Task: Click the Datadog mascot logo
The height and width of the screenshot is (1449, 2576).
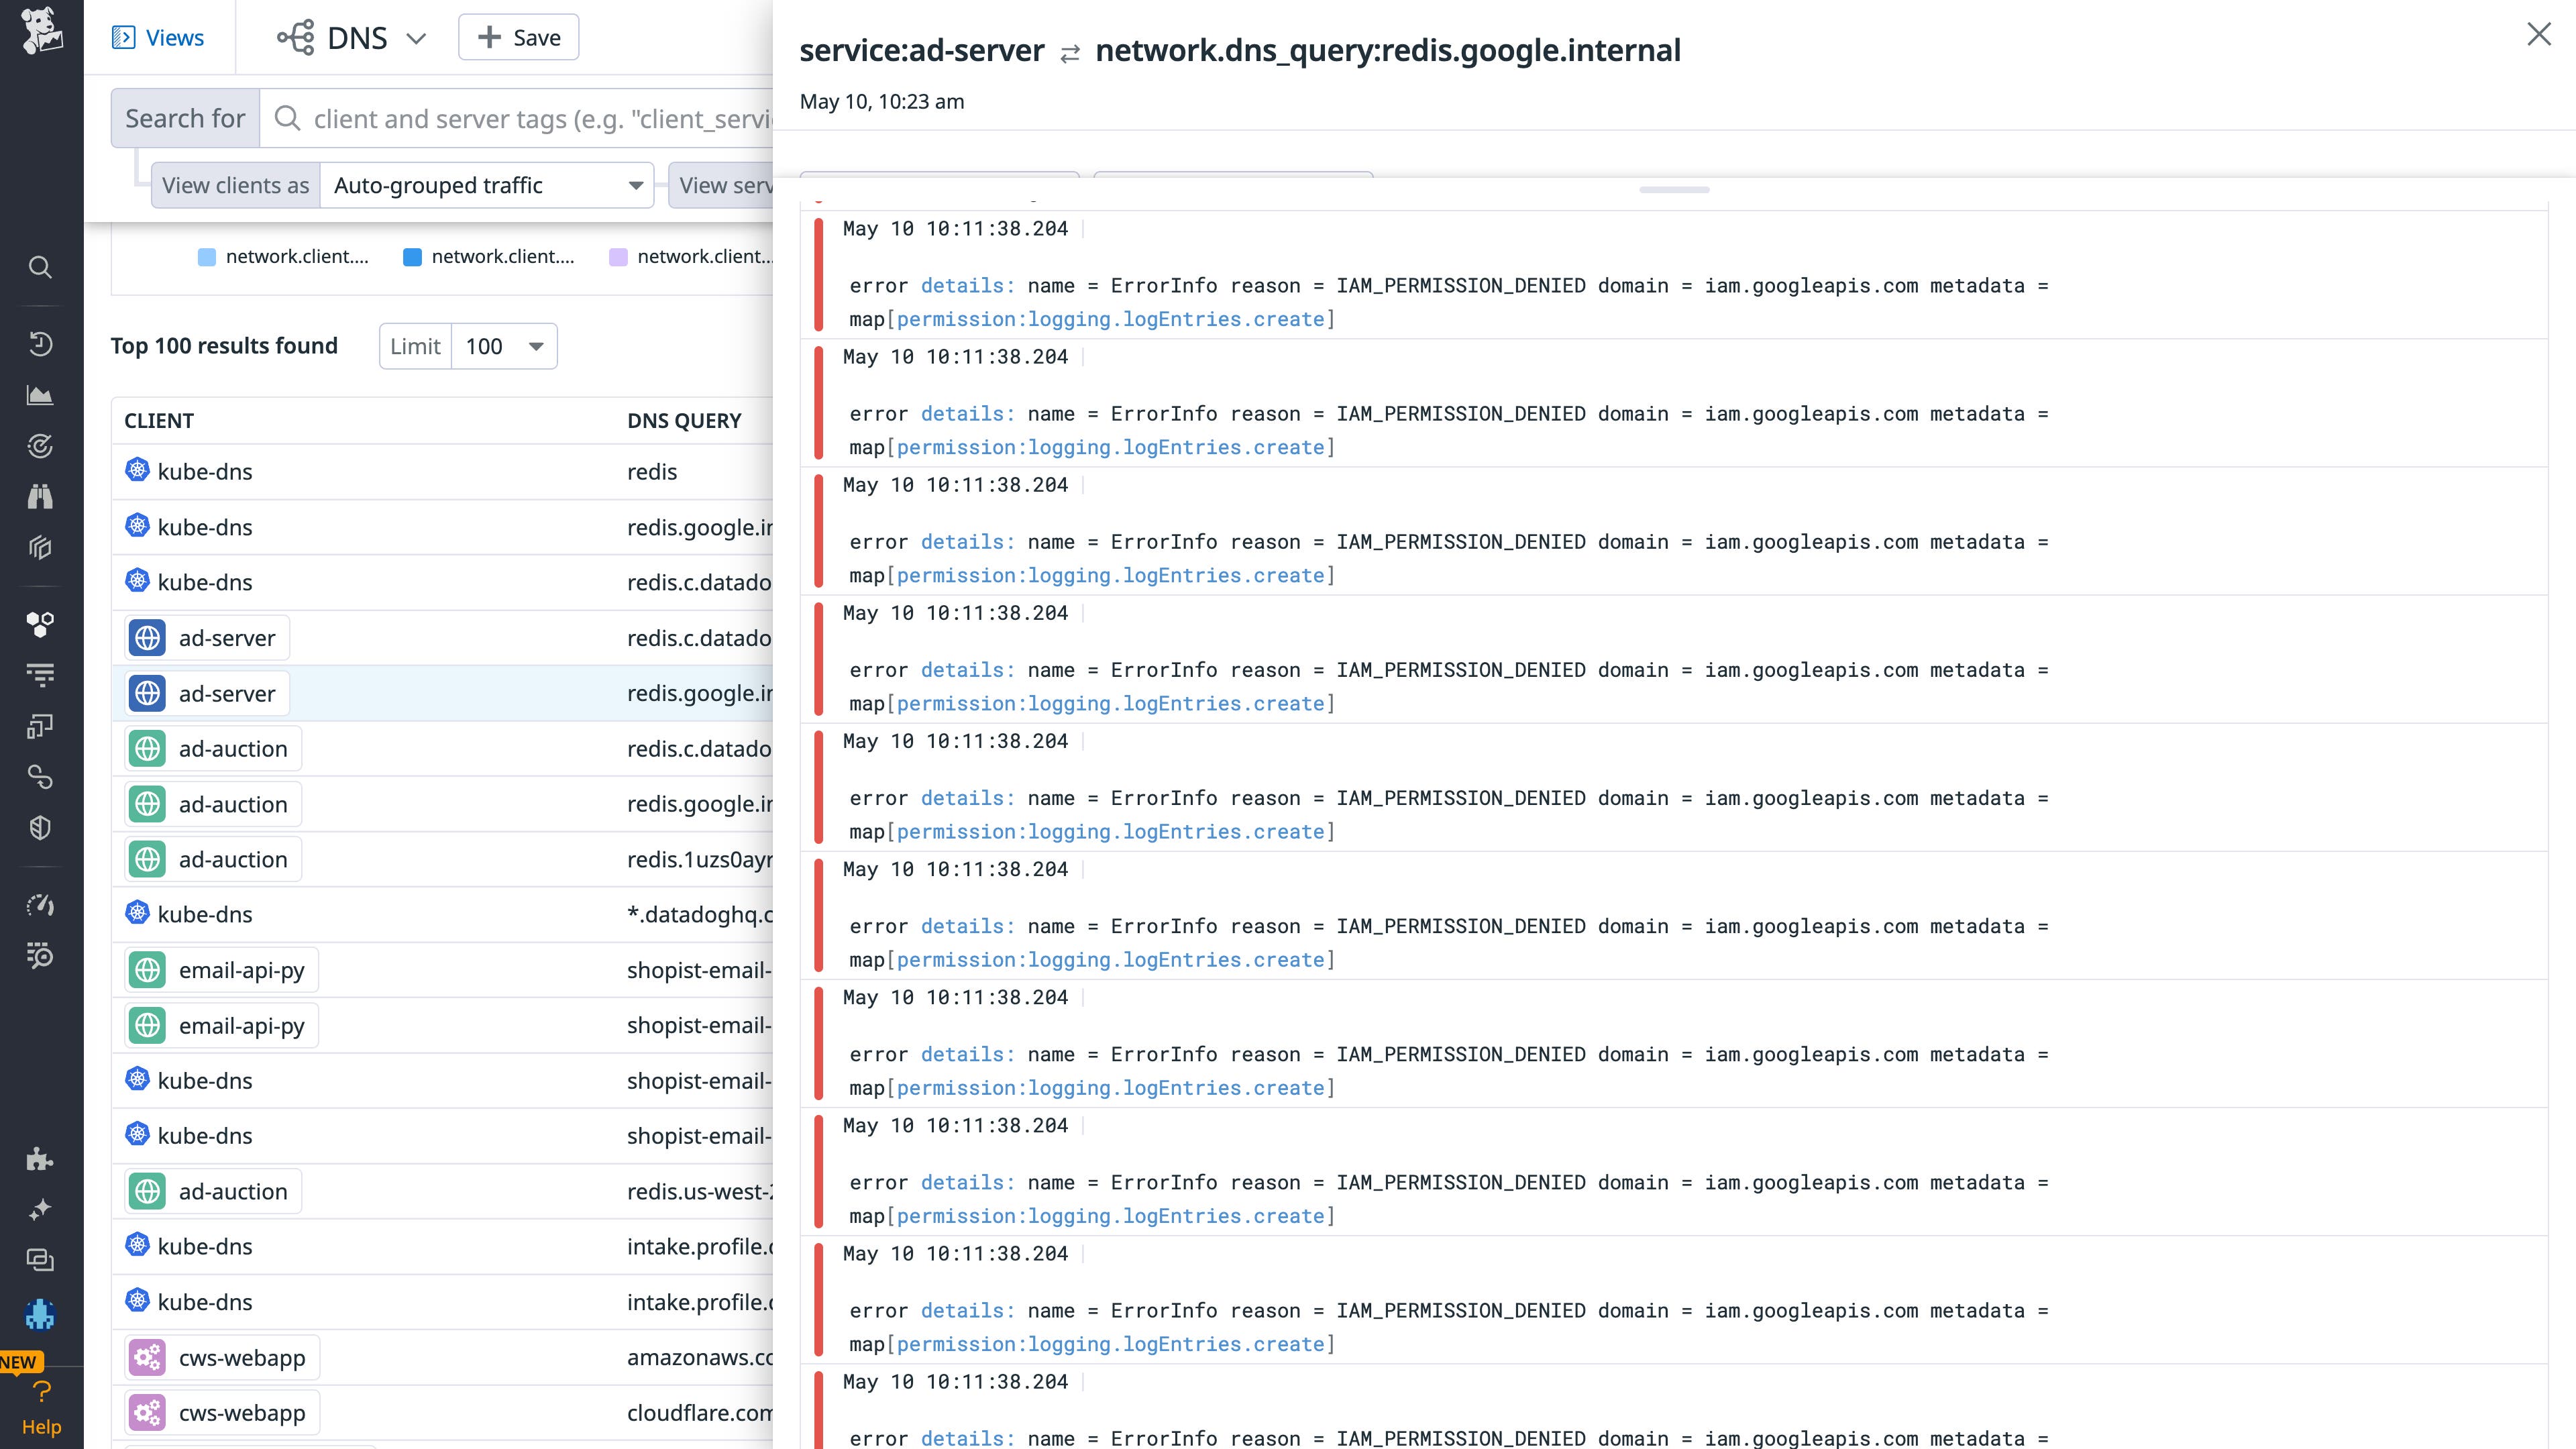Action: point(40,33)
